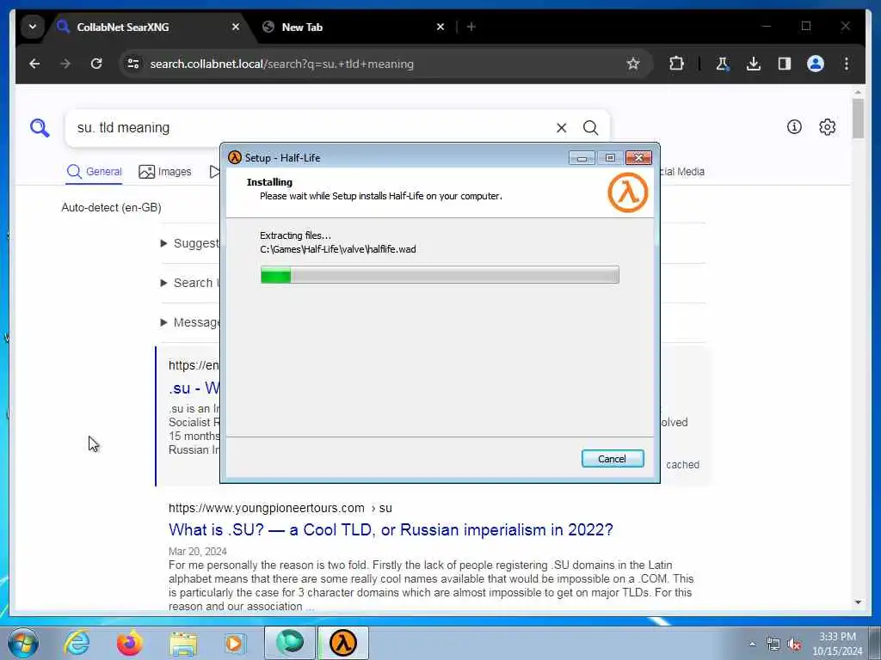The width and height of the screenshot is (881, 660).
Task: Click the address bar URL
Action: (x=282, y=64)
